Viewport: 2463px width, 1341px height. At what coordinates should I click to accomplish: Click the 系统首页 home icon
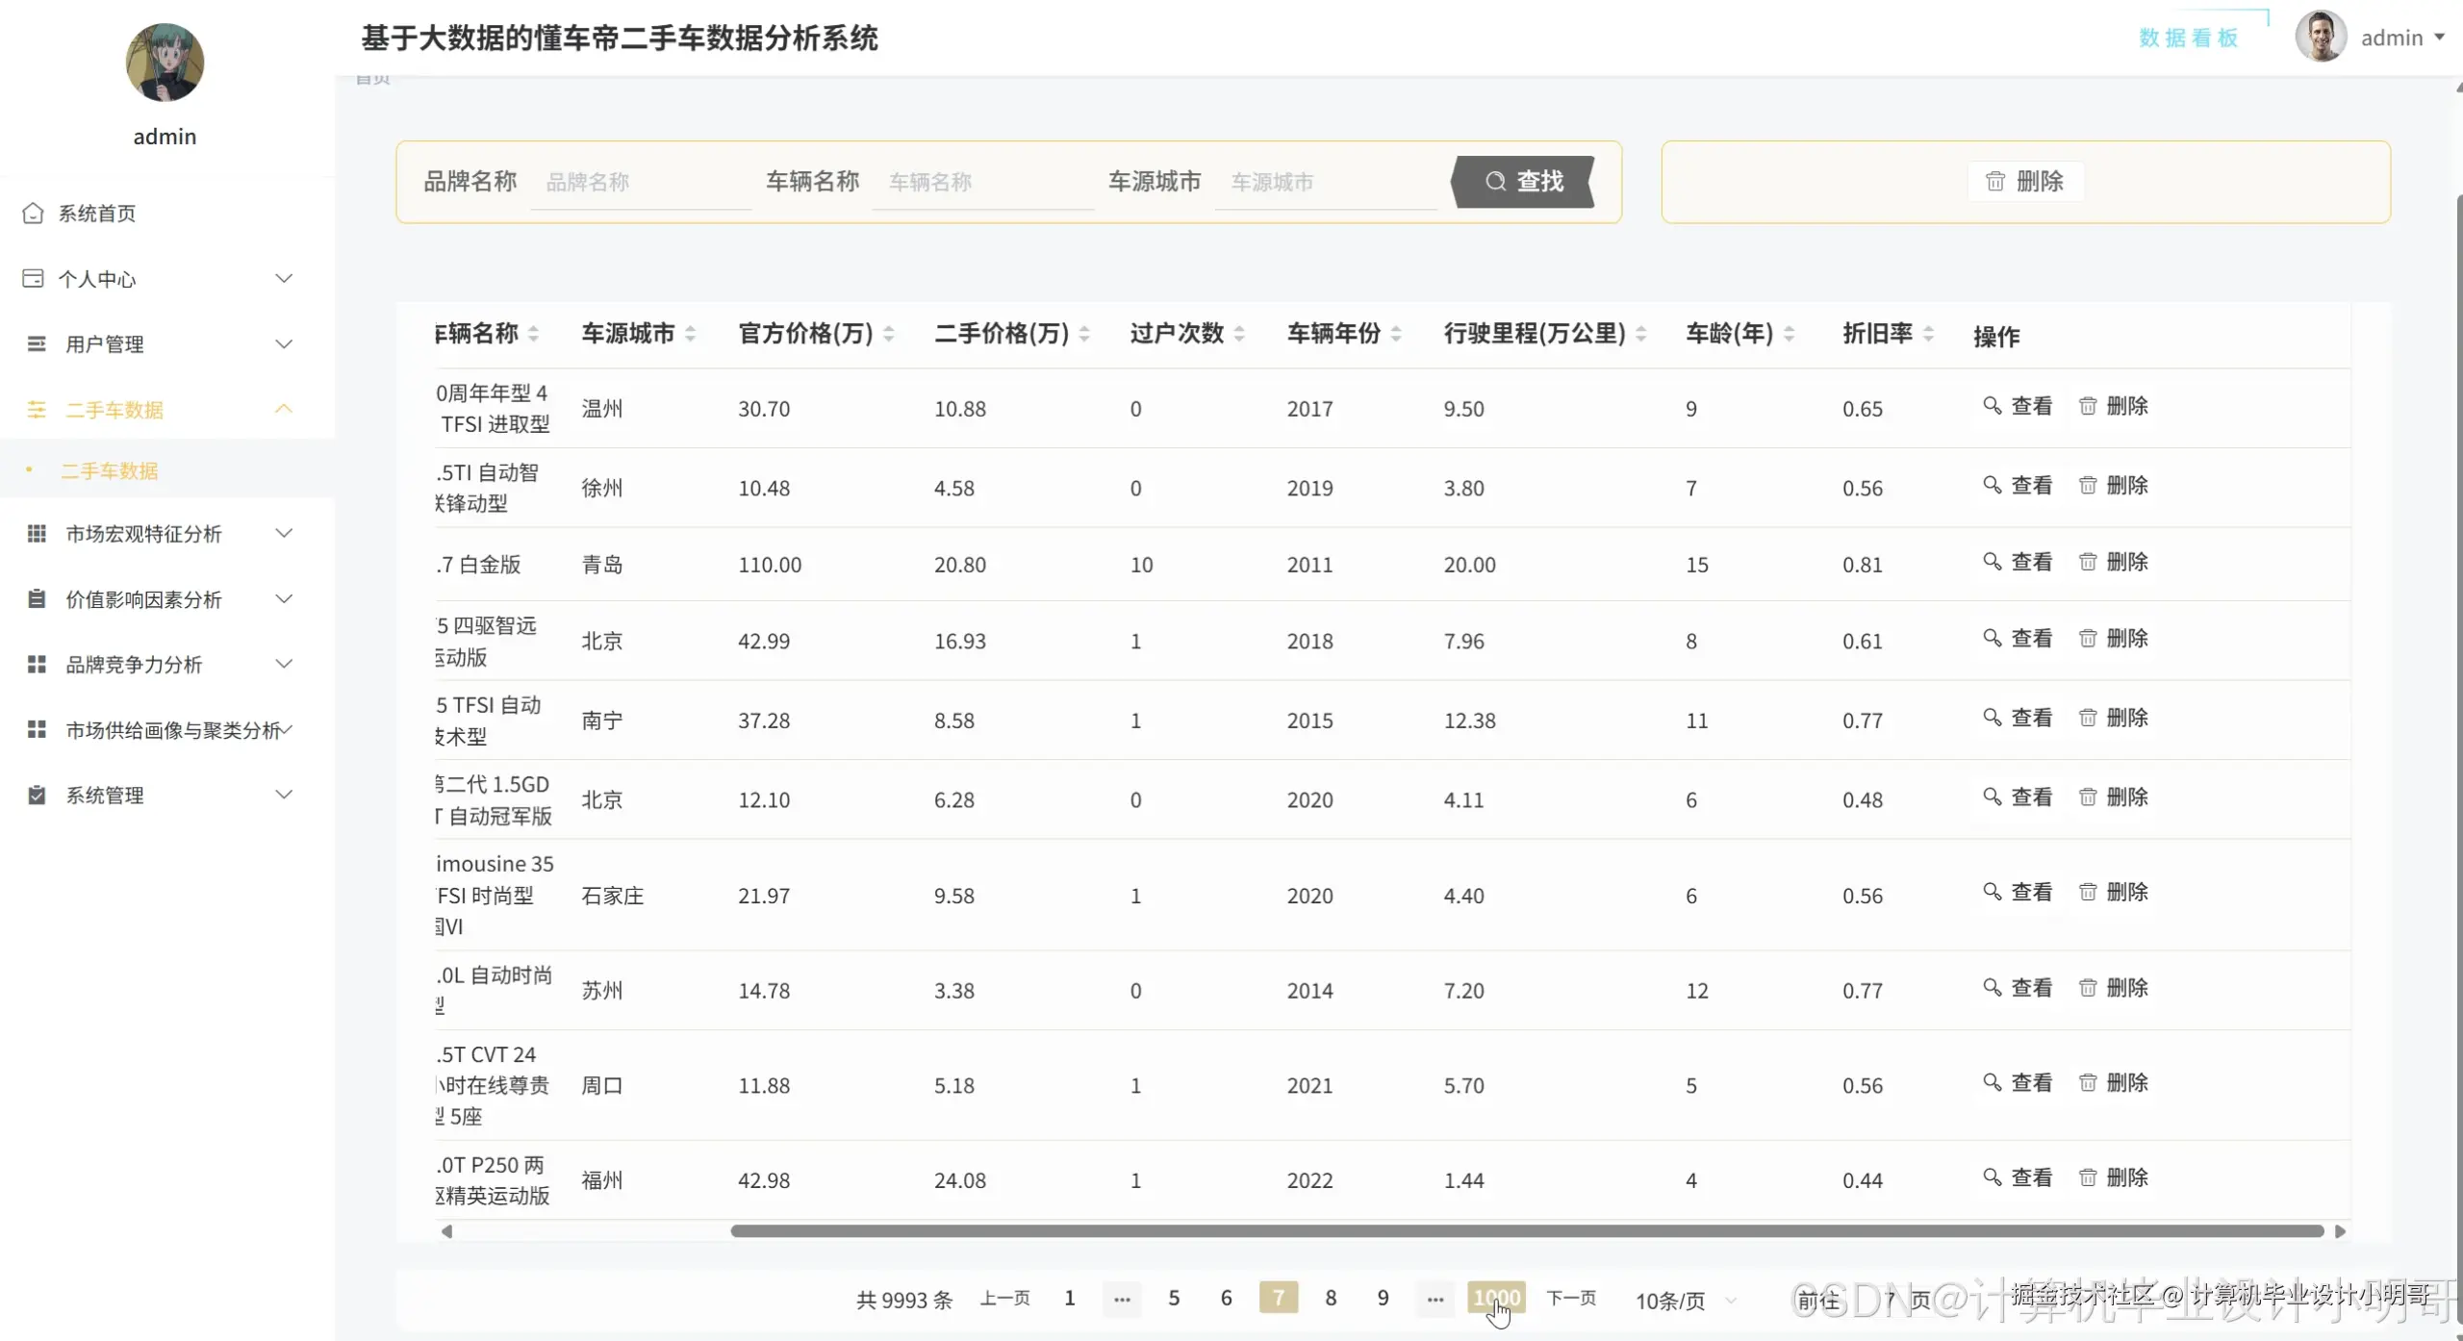pos(32,213)
